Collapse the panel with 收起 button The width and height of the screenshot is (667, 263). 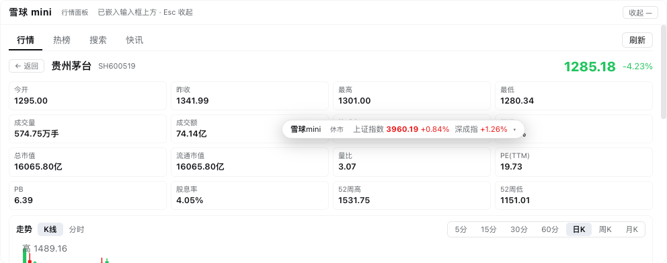640,12
